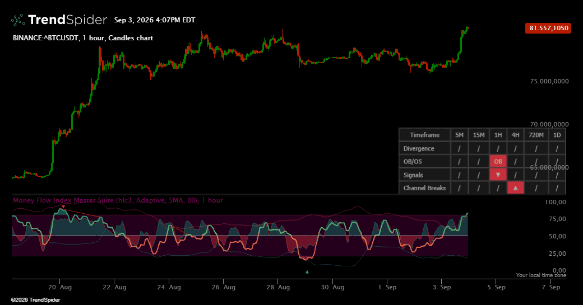This screenshot has height=305, width=583.
Task: Select the Timeframe header cell
Action: 424,135
